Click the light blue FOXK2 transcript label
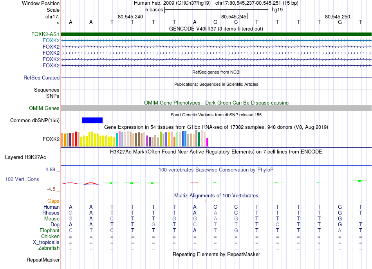Screen dimensions: 372x269 click(x=51, y=41)
